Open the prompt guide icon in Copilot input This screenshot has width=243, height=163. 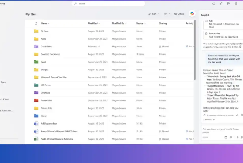click(226, 137)
